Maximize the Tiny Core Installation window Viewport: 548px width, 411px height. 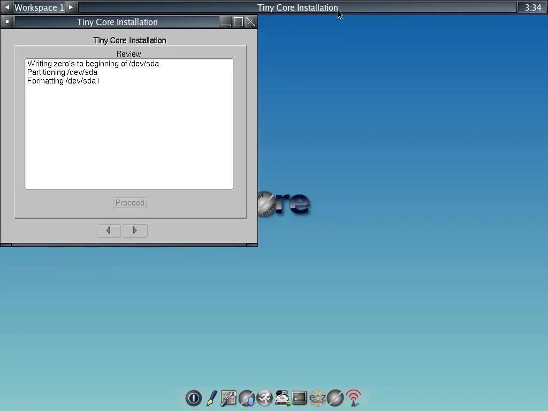(238, 21)
